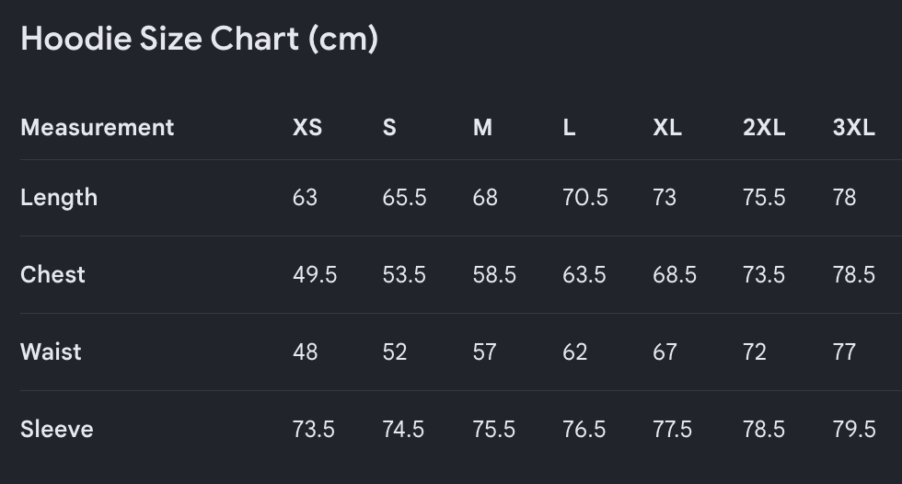Click the XS size column header
Viewport: 902px width, 484px height.
[x=307, y=128]
